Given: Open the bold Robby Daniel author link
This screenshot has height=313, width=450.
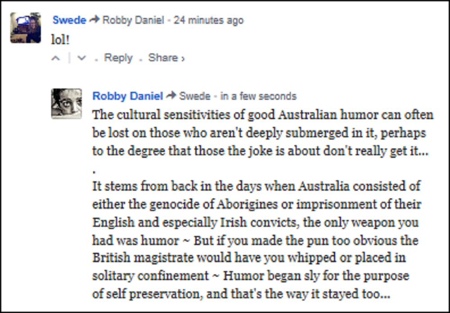Looking at the screenshot, I should pos(127,96).
